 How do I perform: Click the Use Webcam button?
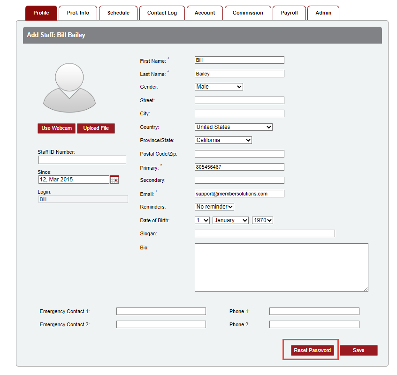click(56, 128)
